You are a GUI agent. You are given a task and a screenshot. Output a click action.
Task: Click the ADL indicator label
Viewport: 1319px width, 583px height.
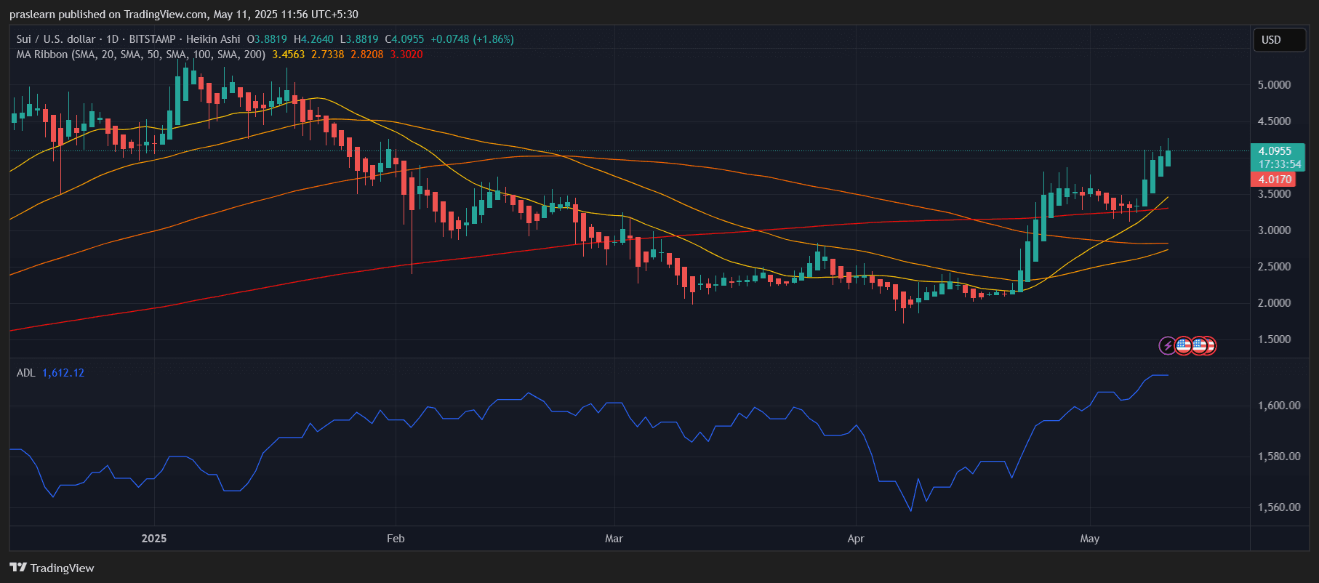coord(25,373)
